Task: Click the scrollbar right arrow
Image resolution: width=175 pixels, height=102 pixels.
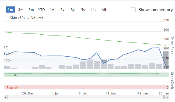Action: 167,97
